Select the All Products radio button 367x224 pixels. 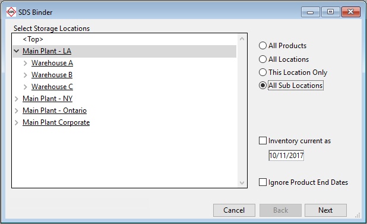pos(262,45)
